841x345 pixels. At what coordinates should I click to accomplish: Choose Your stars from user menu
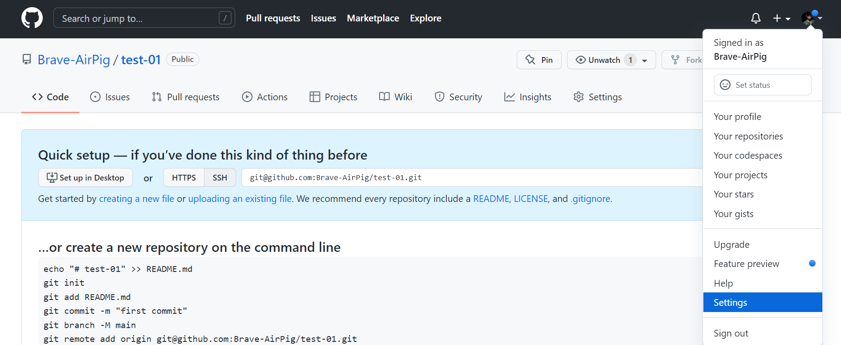(x=763, y=194)
